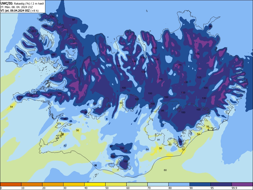The width and height of the screenshot is (253, 190).
Task: Click the "92" value near the southwest coast
Action: tap(95, 165)
